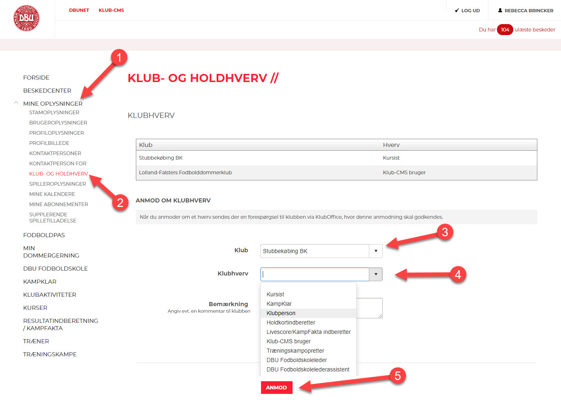Image resolution: width=561 pixels, height=400 pixels.
Task: Click the LOG UD link
Action: point(468,11)
